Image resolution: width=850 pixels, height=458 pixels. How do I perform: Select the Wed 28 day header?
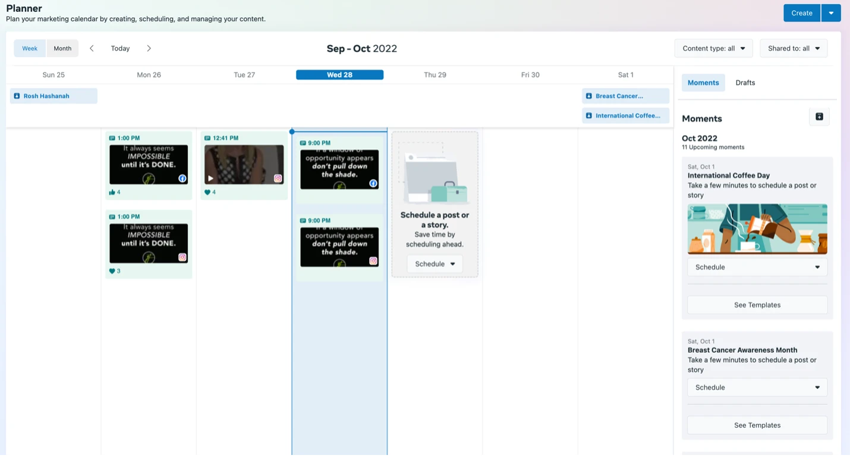tap(339, 75)
